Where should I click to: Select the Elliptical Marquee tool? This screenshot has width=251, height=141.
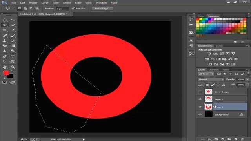click(5, 20)
